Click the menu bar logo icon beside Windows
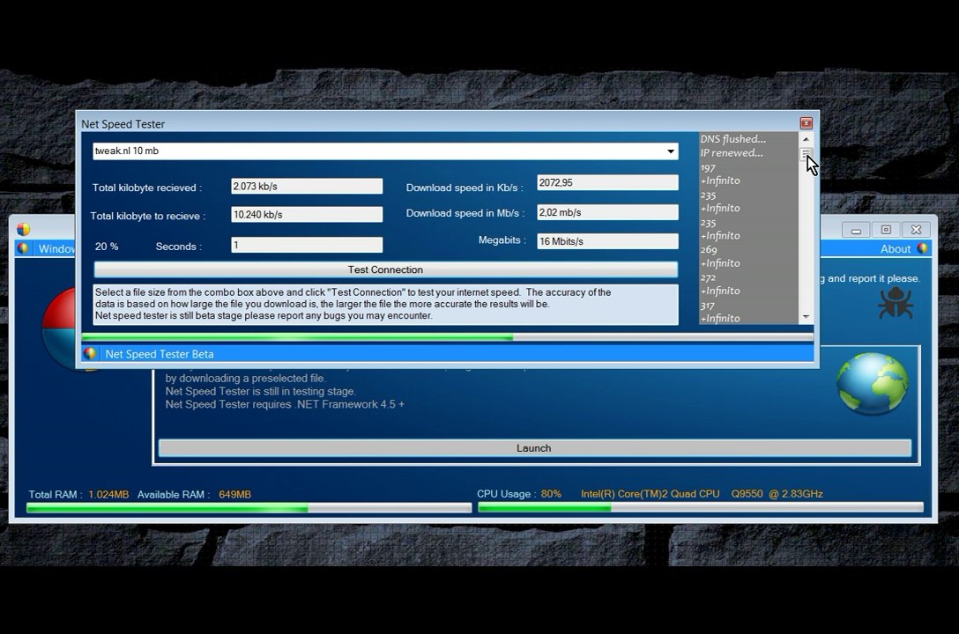 24,248
